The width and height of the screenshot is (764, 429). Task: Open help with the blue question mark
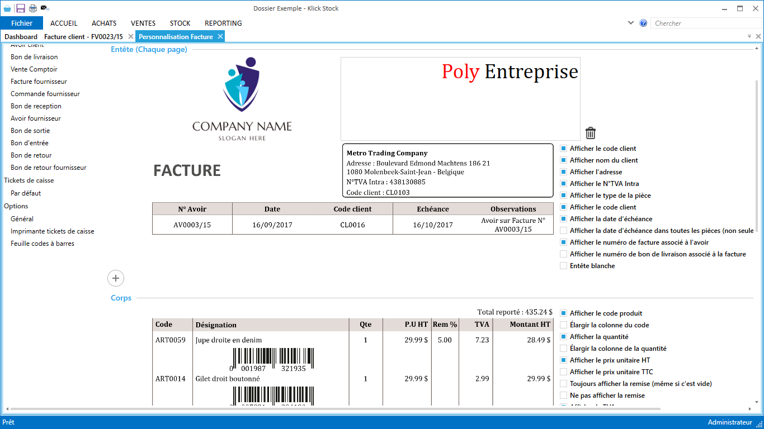point(643,23)
